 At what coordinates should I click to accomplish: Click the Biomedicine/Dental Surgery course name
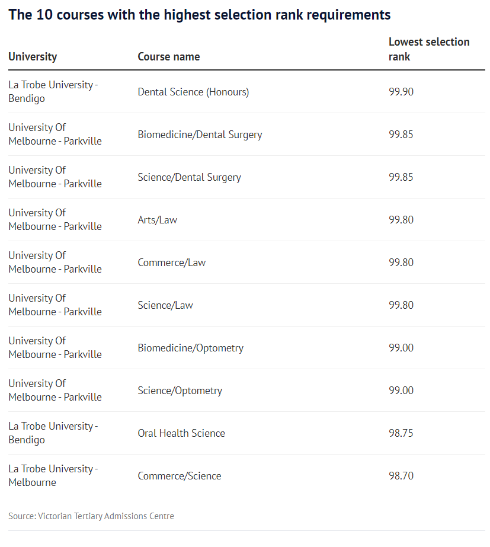(200, 135)
